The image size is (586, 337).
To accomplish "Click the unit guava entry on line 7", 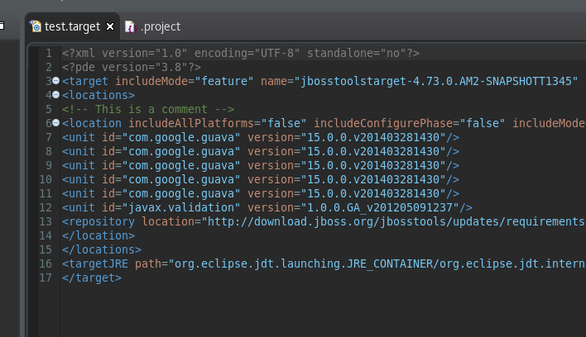I will pyautogui.click(x=261, y=138).
